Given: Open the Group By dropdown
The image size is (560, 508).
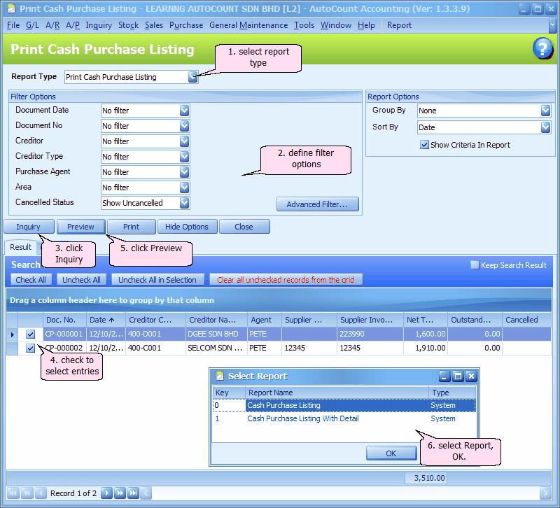Looking at the screenshot, I should pos(545,111).
